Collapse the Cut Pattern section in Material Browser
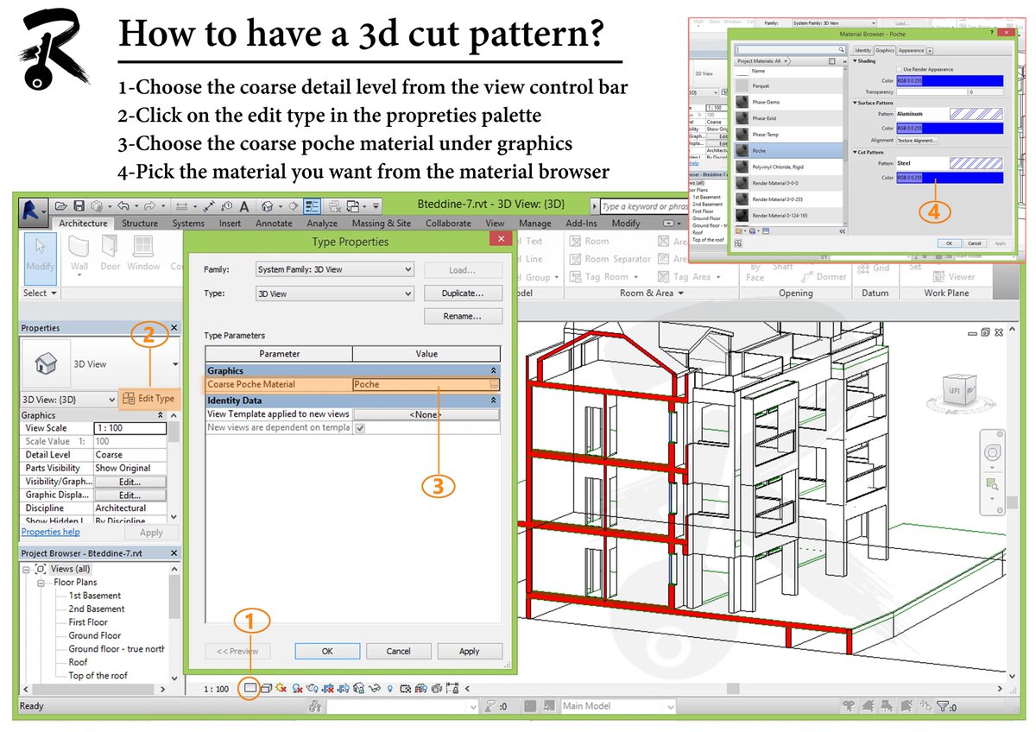The image size is (1036, 732). [856, 153]
